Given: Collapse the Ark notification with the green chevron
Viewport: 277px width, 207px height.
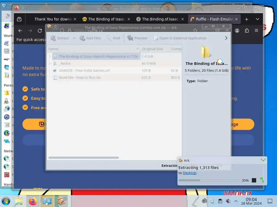Looking at the screenshot, I should pyautogui.click(x=263, y=160).
